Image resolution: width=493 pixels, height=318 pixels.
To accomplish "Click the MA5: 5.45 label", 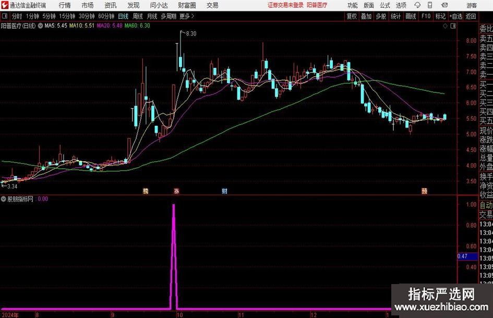I will coord(56,26).
